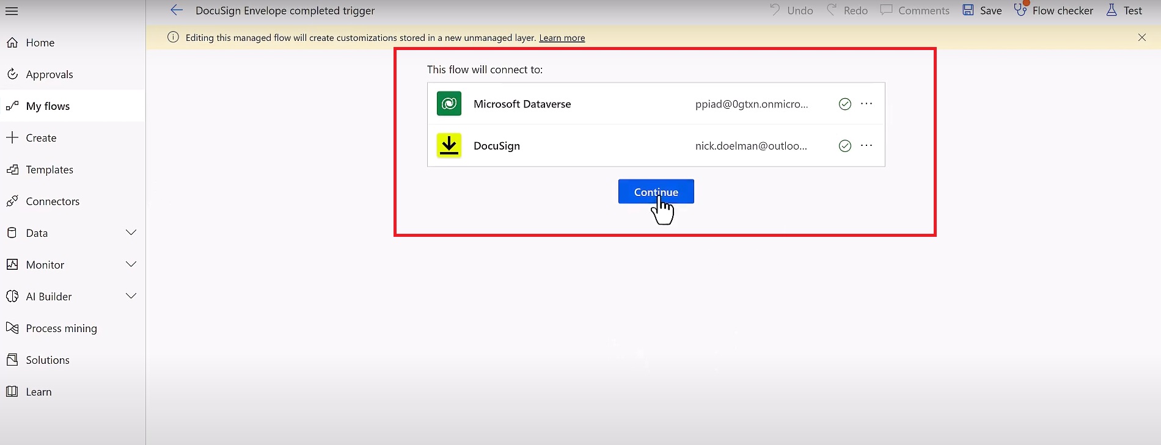Go to My flows in sidebar

(x=48, y=106)
